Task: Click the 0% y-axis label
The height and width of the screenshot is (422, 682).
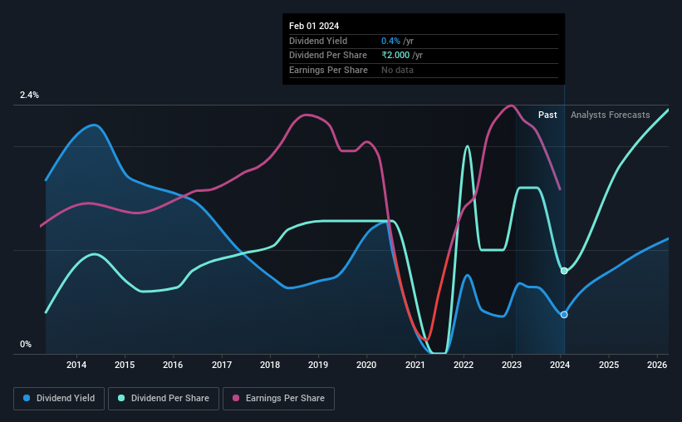Action: click(x=26, y=344)
